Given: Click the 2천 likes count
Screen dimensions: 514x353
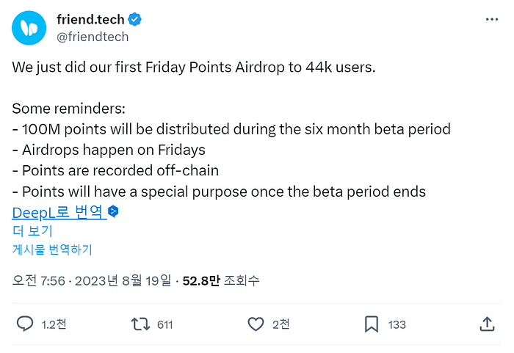Looking at the screenshot, I should [281, 324].
